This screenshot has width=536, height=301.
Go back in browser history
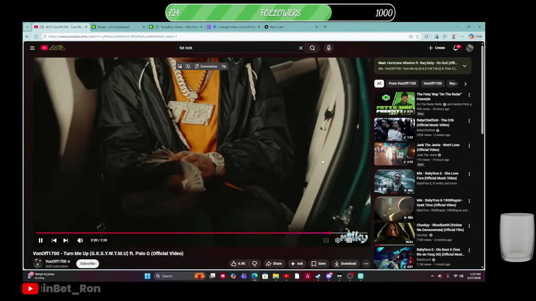[27, 36]
